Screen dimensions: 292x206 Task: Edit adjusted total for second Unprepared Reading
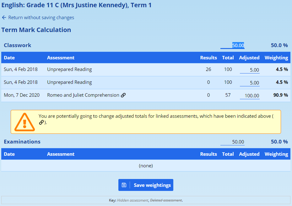click(x=250, y=83)
